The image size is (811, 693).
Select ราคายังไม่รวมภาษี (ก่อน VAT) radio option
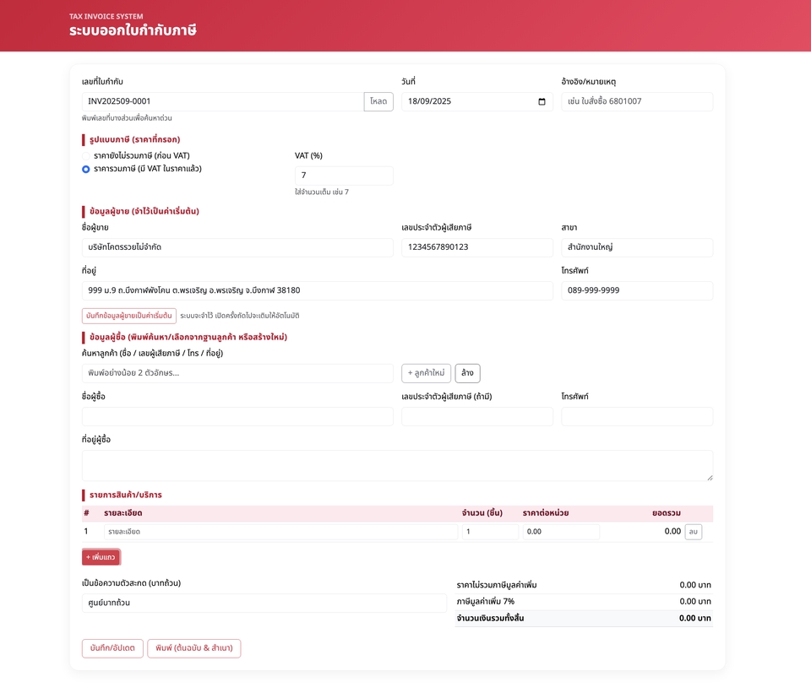pos(86,156)
